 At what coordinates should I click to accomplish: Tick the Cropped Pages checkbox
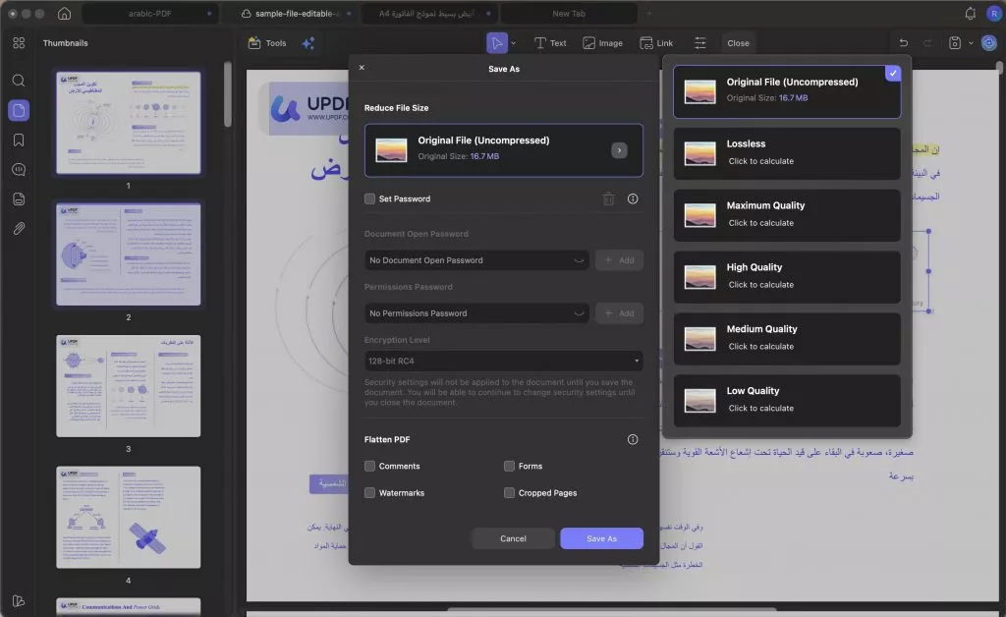[x=509, y=493]
